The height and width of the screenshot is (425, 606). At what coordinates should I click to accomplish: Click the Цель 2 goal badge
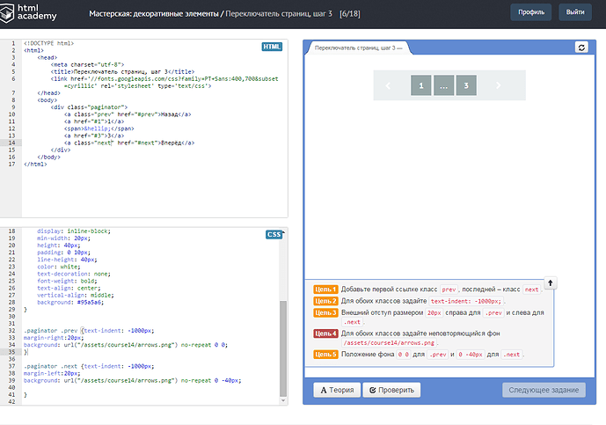(x=325, y=301)
